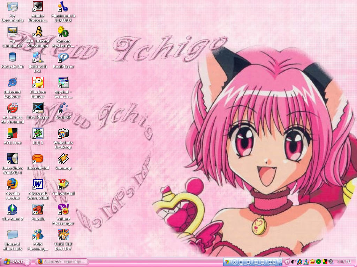Select the Musicmatch Jukebox shortcut

pyautogui.click(x=63, y=11)
